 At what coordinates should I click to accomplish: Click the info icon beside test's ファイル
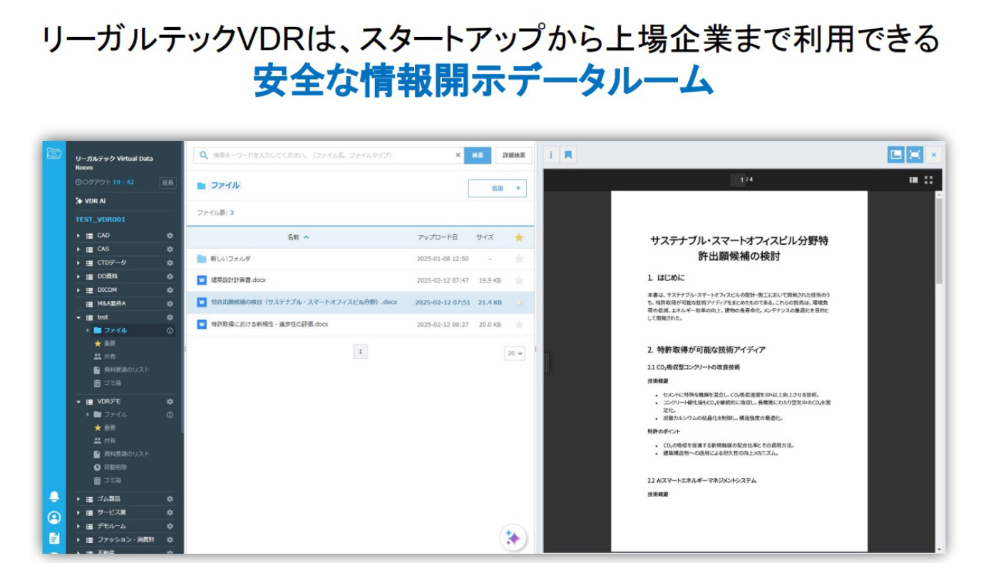[x=170, y=330]
